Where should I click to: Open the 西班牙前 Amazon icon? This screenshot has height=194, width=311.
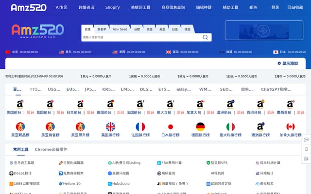260,104
